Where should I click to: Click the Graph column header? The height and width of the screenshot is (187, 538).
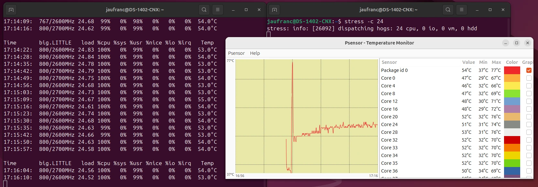(x=527, y=62)
